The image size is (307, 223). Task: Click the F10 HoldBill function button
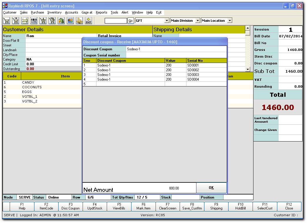(241, 206)
